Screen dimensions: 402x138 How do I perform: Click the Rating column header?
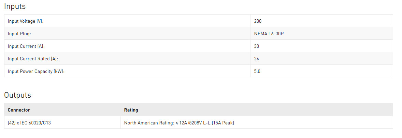[x=131, y=110]
